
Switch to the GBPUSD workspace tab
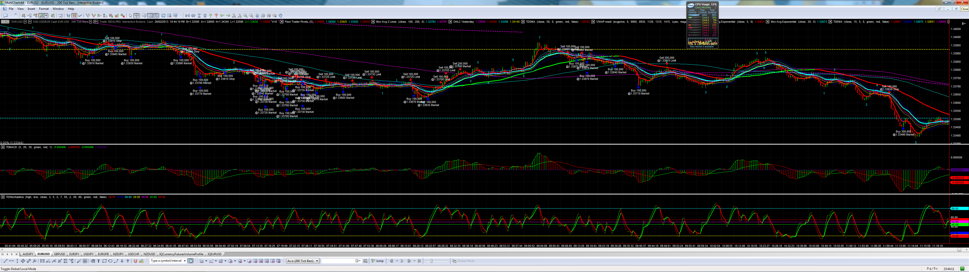click(x=60, y=254)
